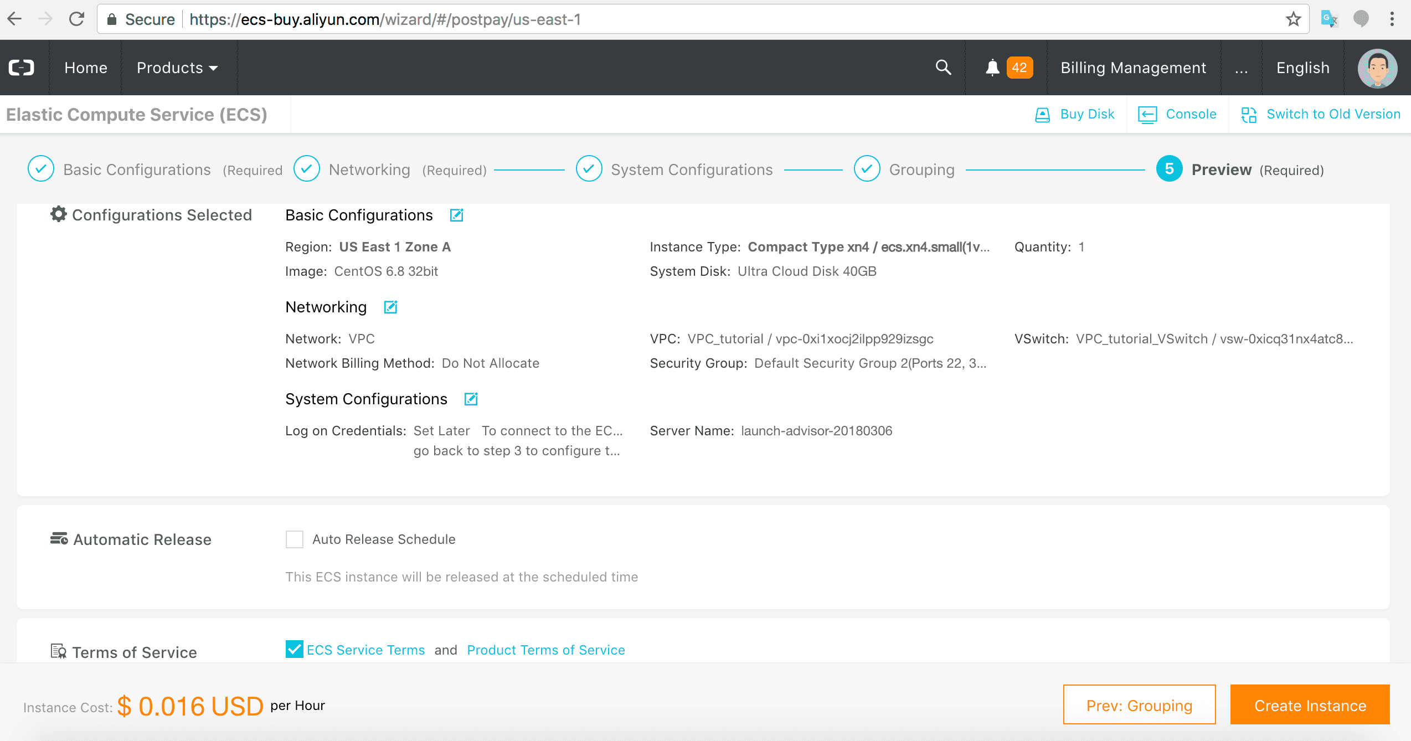Click Prev: Grouping button

click(x=1139, y=705)
